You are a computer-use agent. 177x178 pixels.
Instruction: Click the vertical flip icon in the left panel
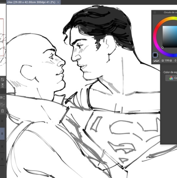3,85
